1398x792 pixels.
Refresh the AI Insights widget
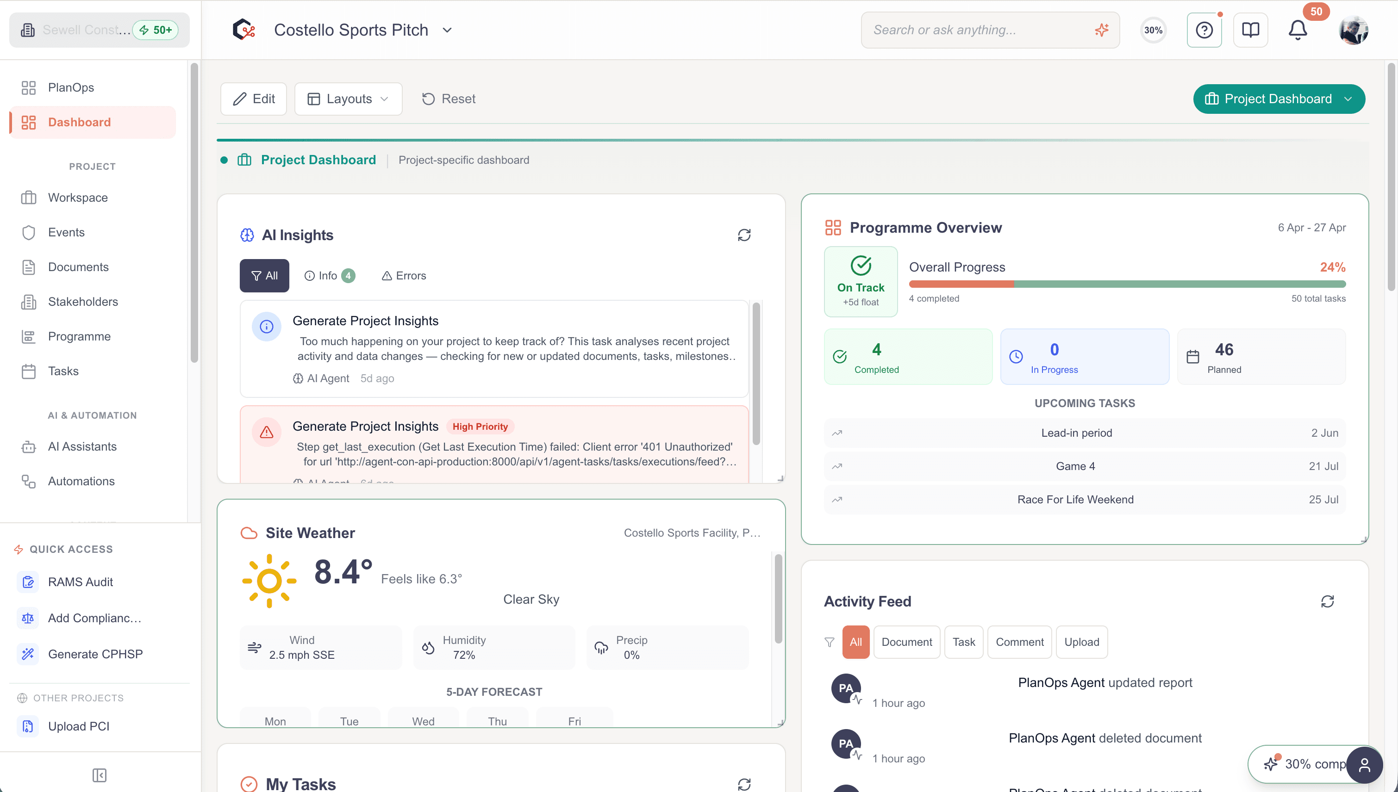tap(744, 235)
